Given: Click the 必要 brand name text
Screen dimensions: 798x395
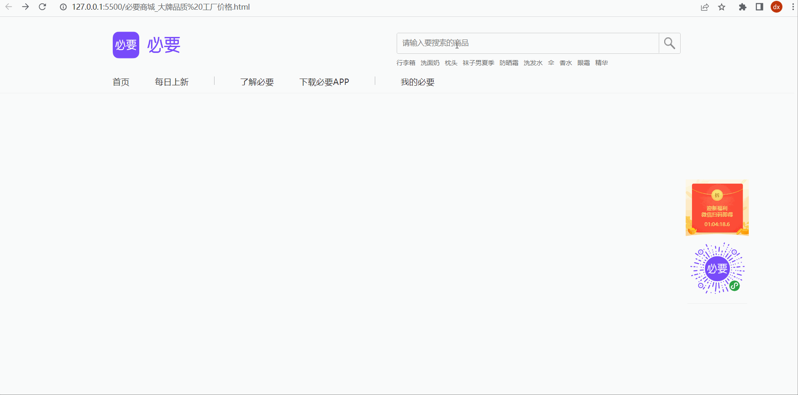Looking at the screenshot, I should 164,45.
